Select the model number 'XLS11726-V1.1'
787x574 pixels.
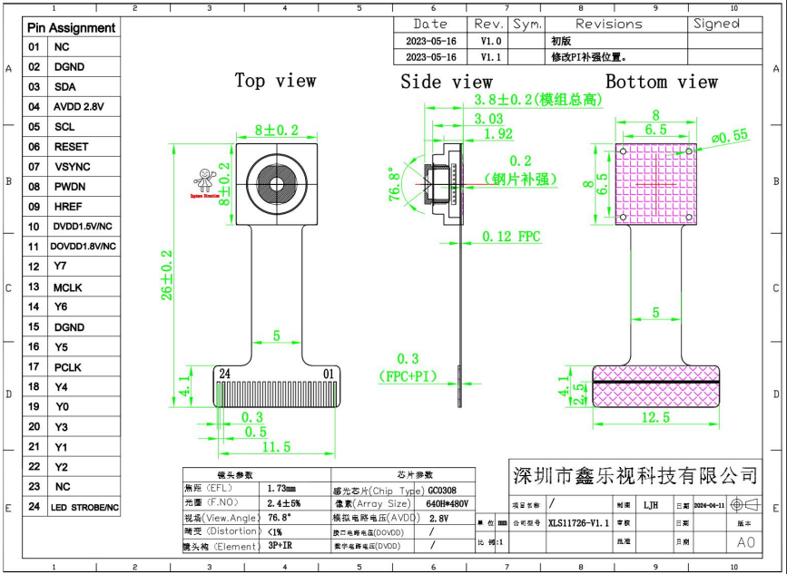[579, 523]
